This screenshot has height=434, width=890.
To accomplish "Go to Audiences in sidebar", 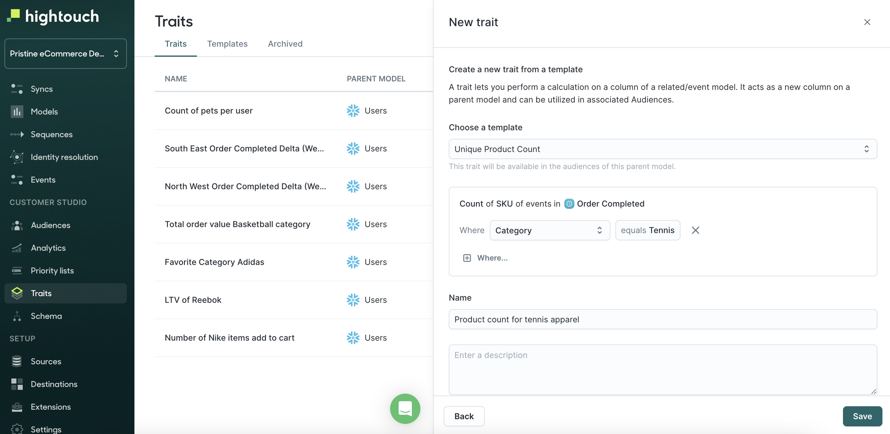I will pos(65,225).
